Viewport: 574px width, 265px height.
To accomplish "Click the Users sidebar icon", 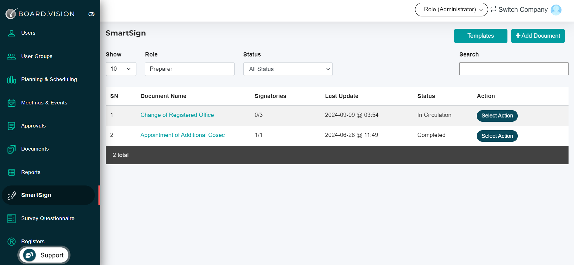I will click(x=12, y=33).
